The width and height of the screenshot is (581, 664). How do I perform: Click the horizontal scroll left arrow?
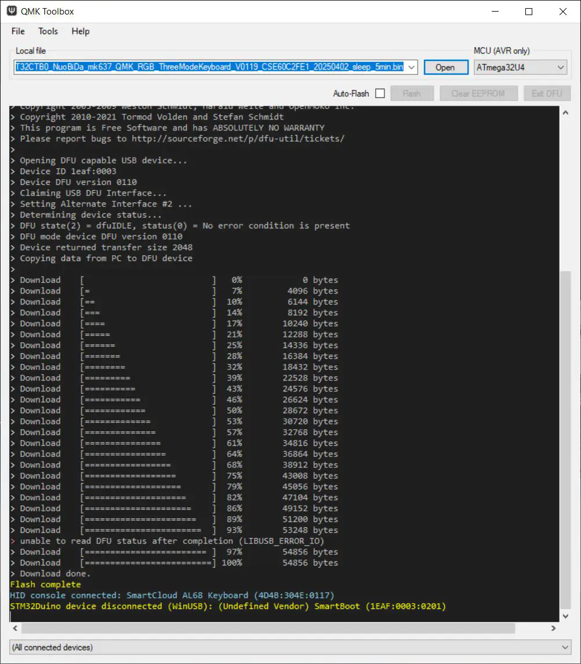tap(15, 628)
